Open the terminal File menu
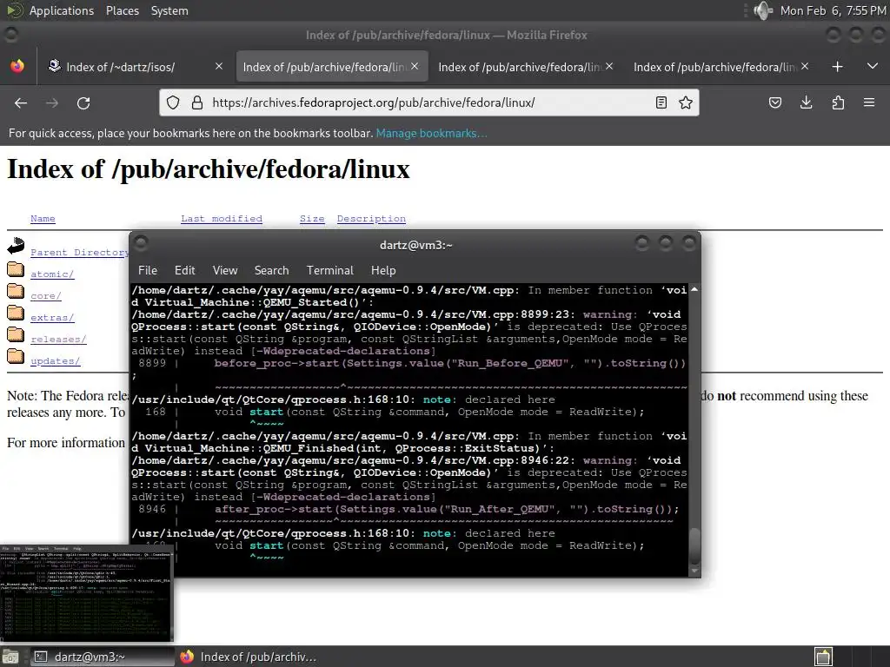Viewport: 890px width, 667px height. (x=148, y=271)
